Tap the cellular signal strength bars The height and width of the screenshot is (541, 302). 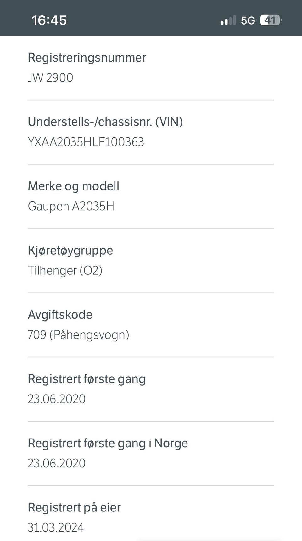point(227,20)
